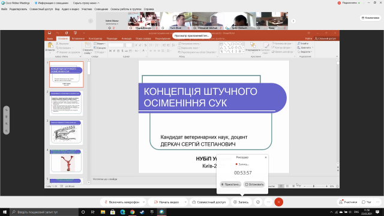Click Совместный доступ share button in Webex bar
The height and width of the screenshot is (216, 384).
point(209,202)
